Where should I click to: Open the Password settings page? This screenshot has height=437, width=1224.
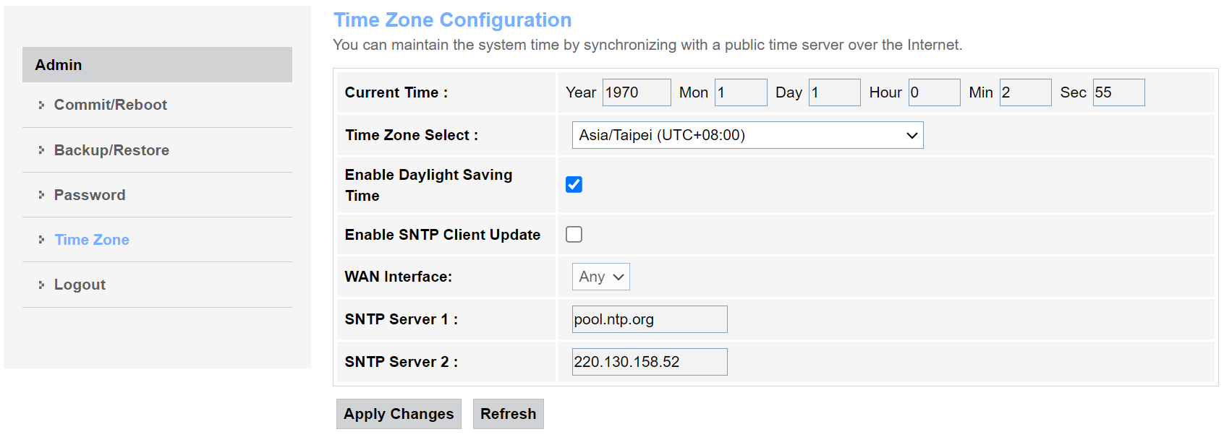[x=90, y=195]
